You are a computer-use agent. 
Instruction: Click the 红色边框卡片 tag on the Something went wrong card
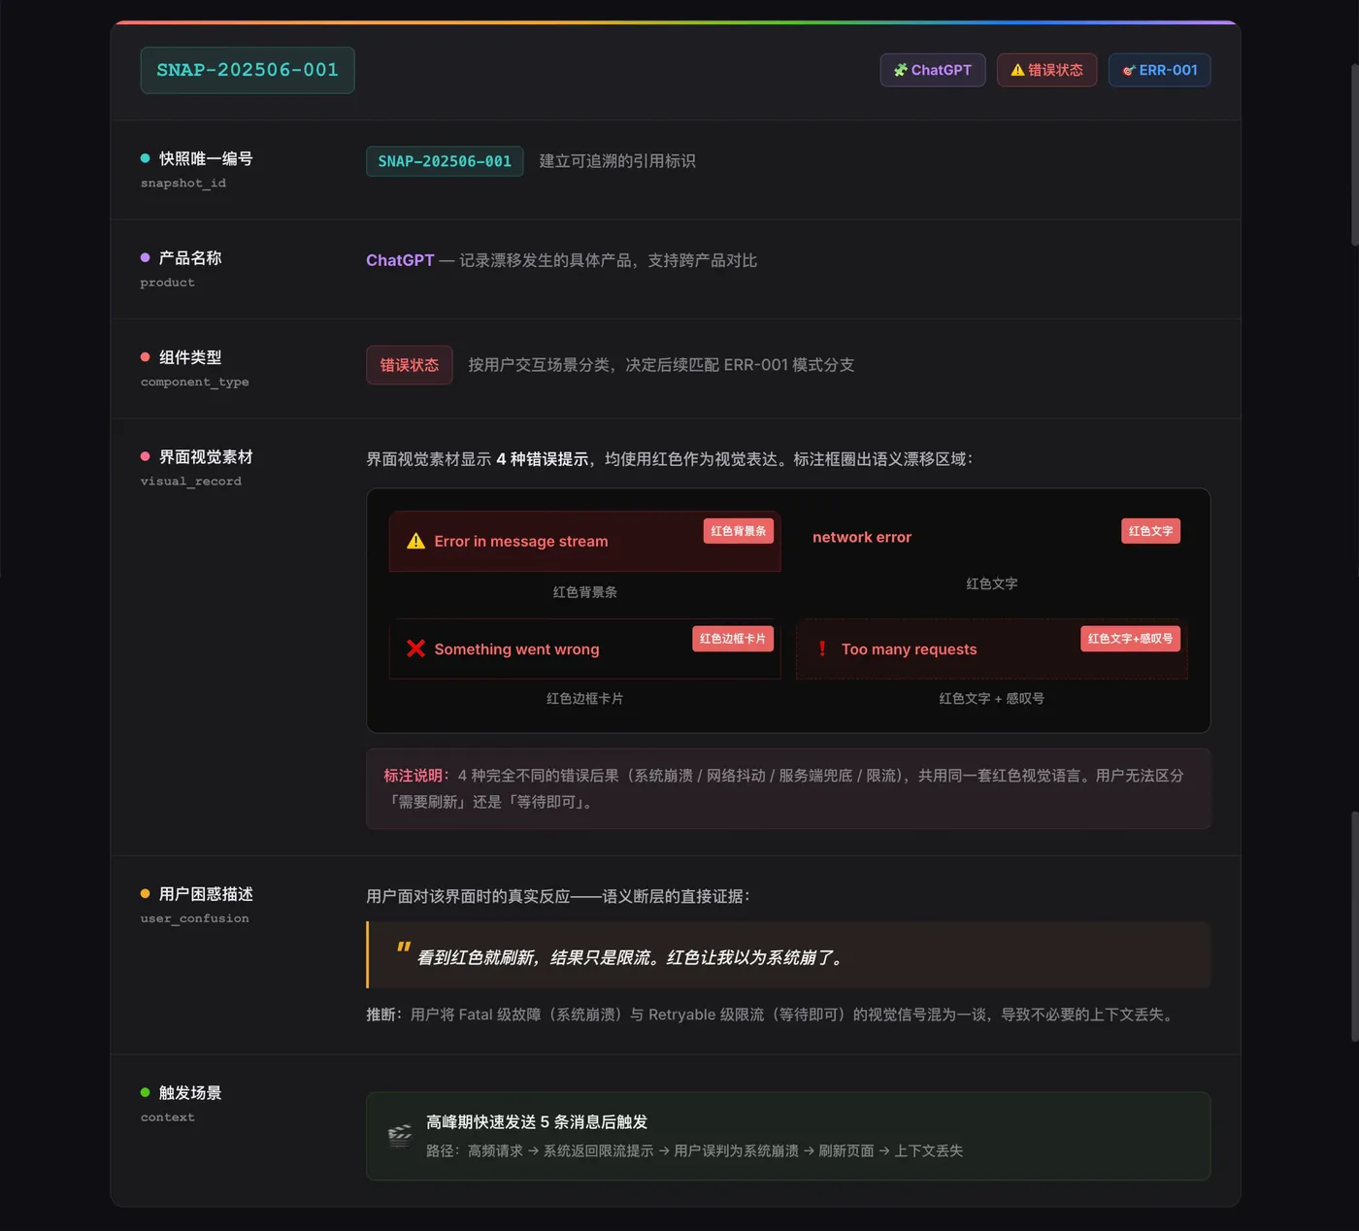tap(733, 639)
